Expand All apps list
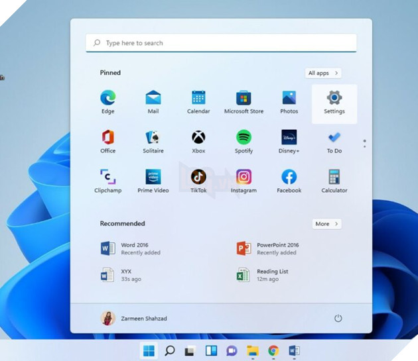Image resolution: width=418 pixels, height=361 pixels. (x=323, y=73)
